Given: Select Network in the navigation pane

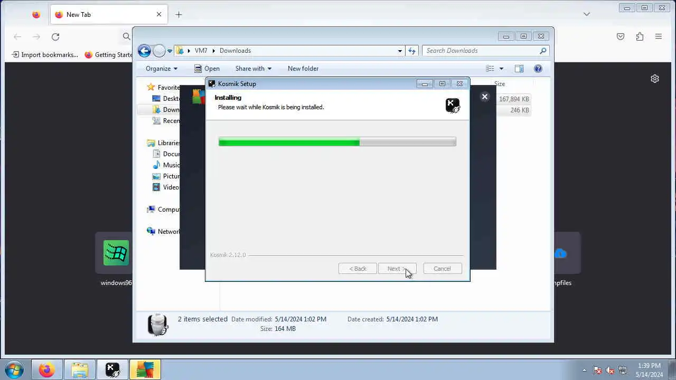Looking at the screenshot, I should (163, 232).
